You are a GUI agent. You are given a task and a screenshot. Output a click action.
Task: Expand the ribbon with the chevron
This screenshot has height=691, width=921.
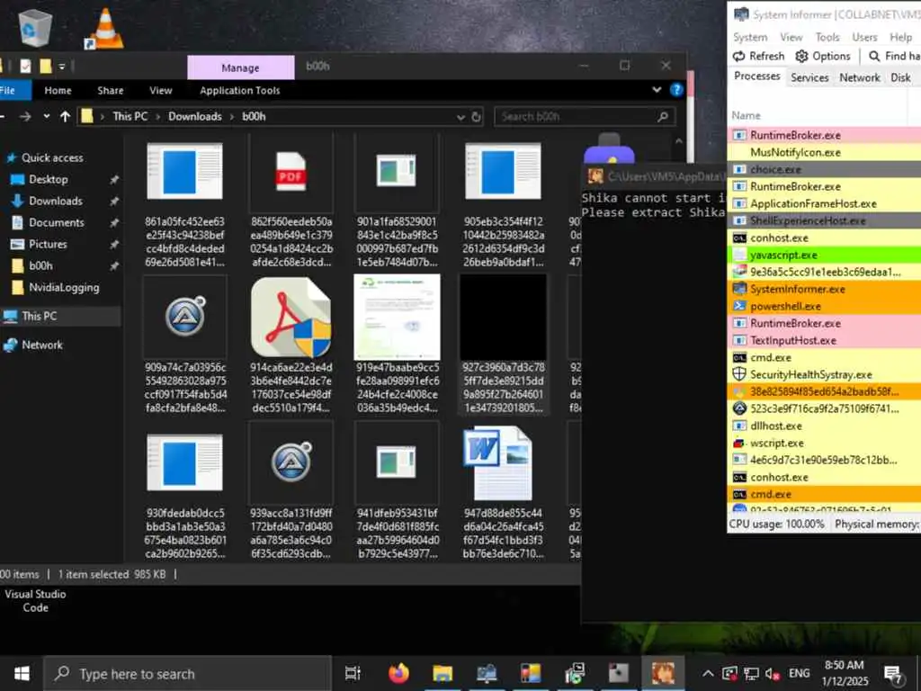[x=657, y=90]
